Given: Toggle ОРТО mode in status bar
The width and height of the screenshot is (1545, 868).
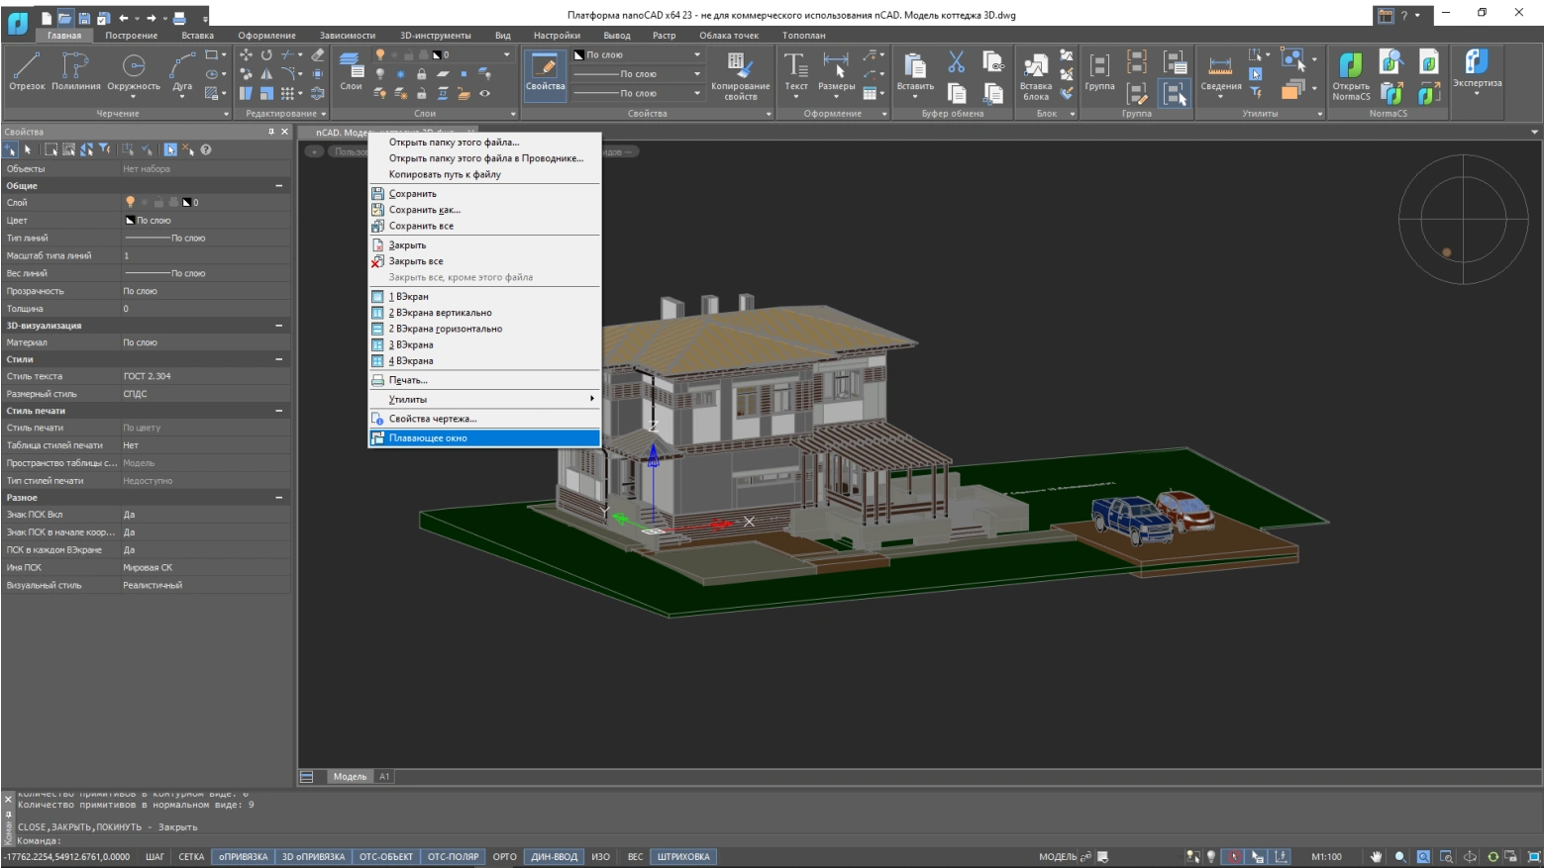Looking at the screenshot, I should click(x=504, y=857).
